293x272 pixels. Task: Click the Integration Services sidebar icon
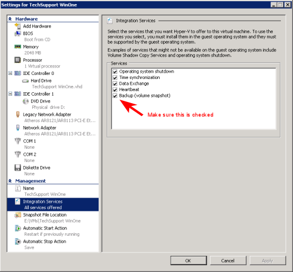pyautogui.click(x=18, y=202)
